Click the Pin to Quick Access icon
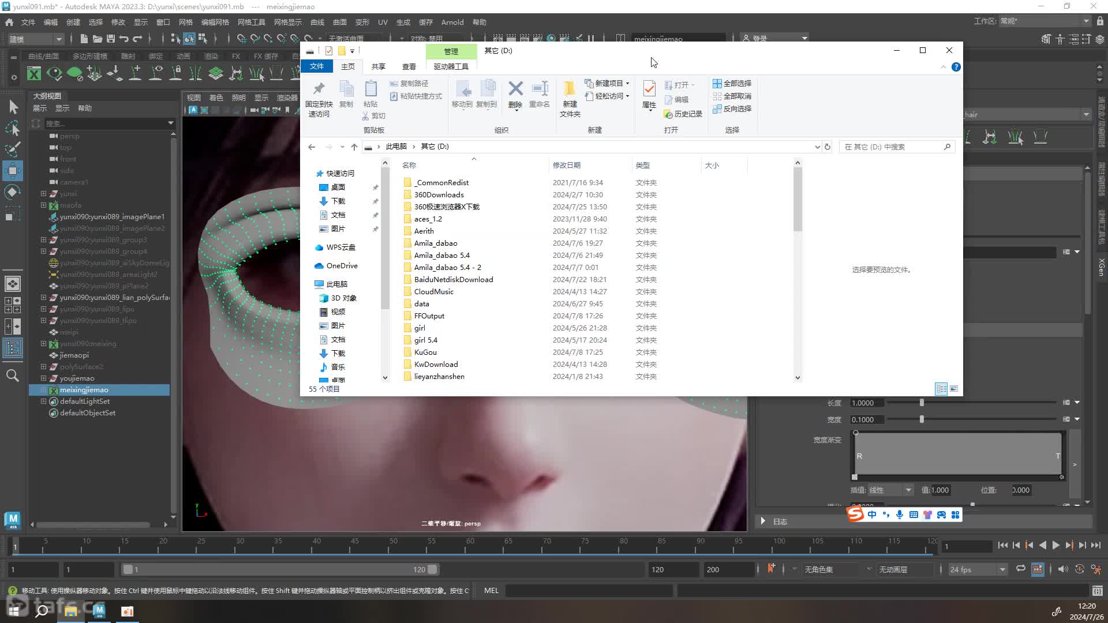 click(319, 89)
